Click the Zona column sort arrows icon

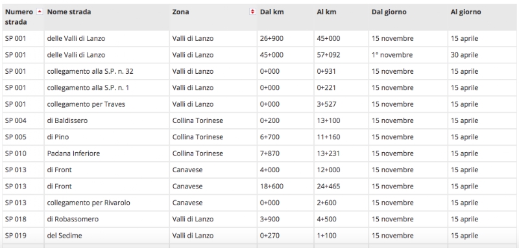pos(252,12)
